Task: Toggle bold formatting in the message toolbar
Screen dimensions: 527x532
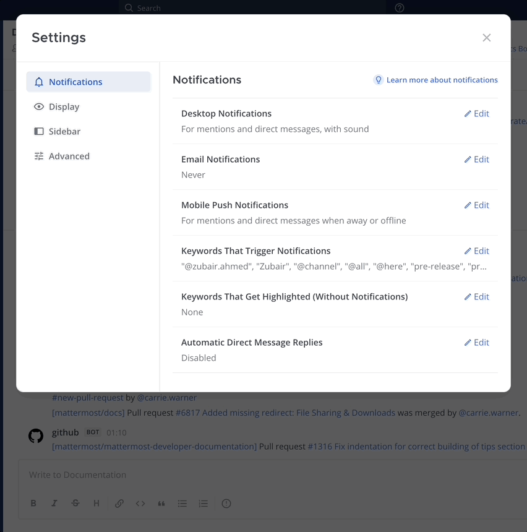Action: pyautogui.click(x=33, y=503)
